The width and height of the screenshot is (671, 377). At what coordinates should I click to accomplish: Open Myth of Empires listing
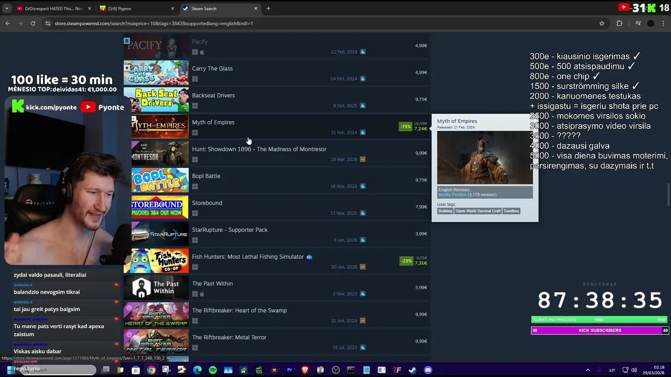pyautogui.click(x=277, y=126)
